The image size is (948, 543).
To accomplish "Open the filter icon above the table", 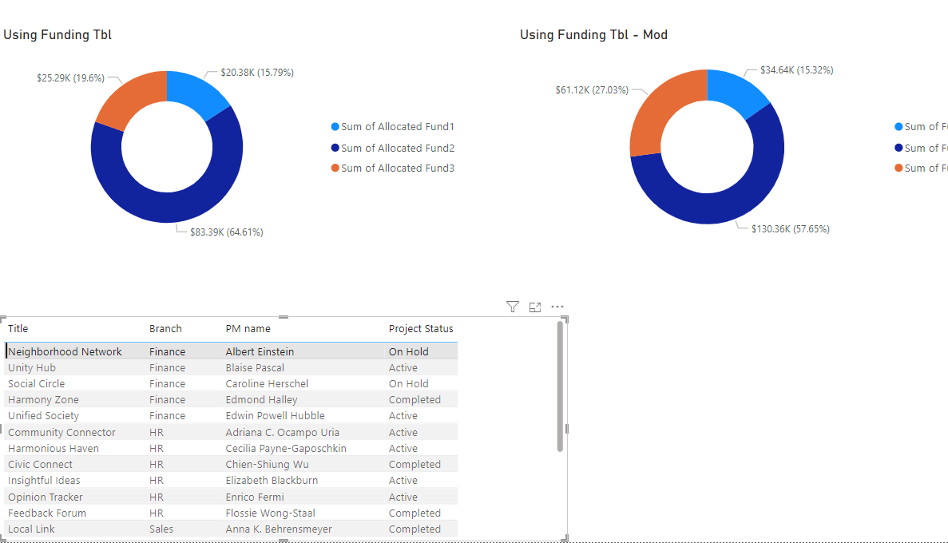I will coord(513,307).
